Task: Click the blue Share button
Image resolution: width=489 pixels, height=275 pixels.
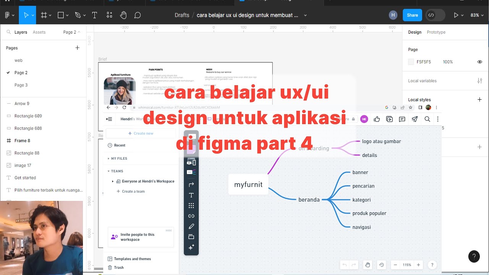Action: coord(412,15)
